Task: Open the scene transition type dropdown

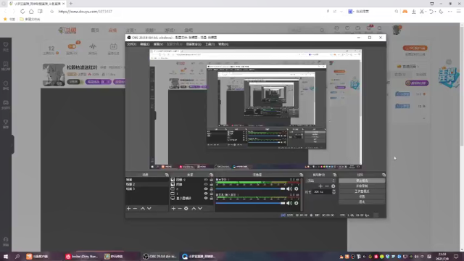Action: tap(321, 181)
